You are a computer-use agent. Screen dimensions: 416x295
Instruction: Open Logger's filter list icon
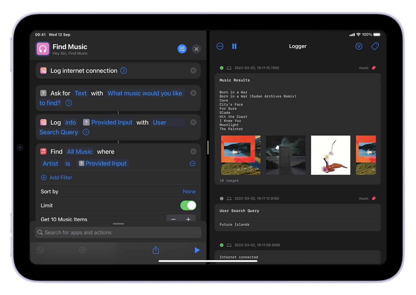tap(359, 46)
